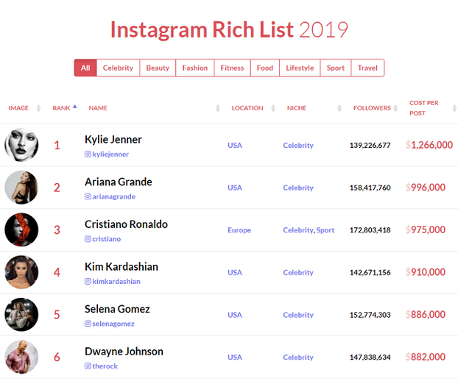Click the Instagram icon beside cristiano
458x381 pixels.
pos(88,239)
